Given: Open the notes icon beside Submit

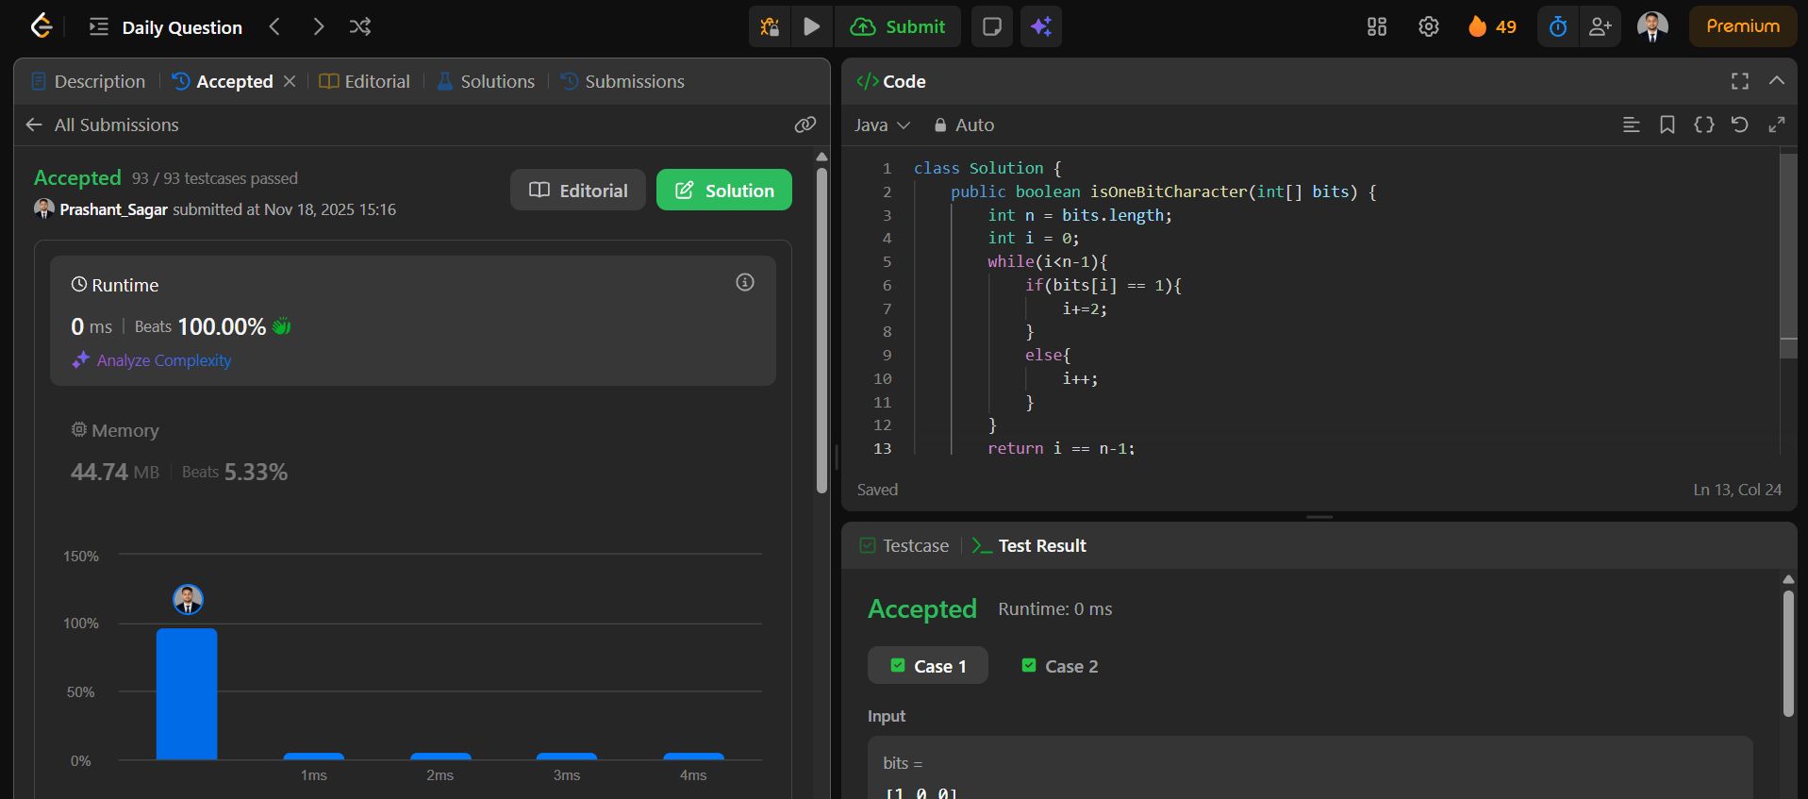Looking at the screenshot, I should [x=991, y=26].
